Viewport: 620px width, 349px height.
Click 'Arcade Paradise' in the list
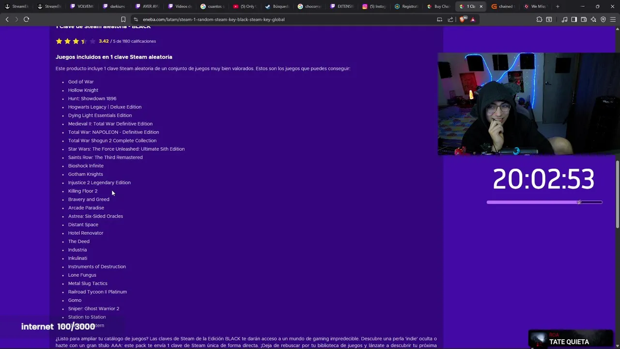(86, 208)
